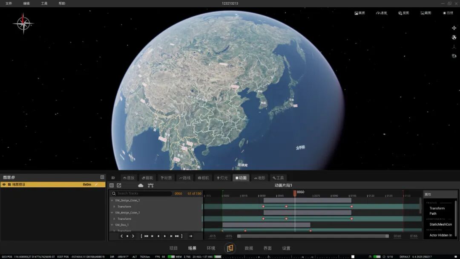The width and height of the screenshot is (460, 259).
Task: Select the move arrows icon in the right sidebar
Action: (454, 28)
